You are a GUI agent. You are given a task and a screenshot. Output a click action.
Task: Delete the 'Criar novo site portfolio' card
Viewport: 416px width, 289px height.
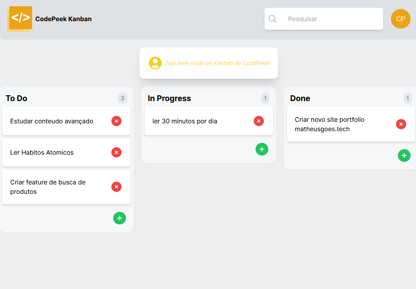[401, 124]
